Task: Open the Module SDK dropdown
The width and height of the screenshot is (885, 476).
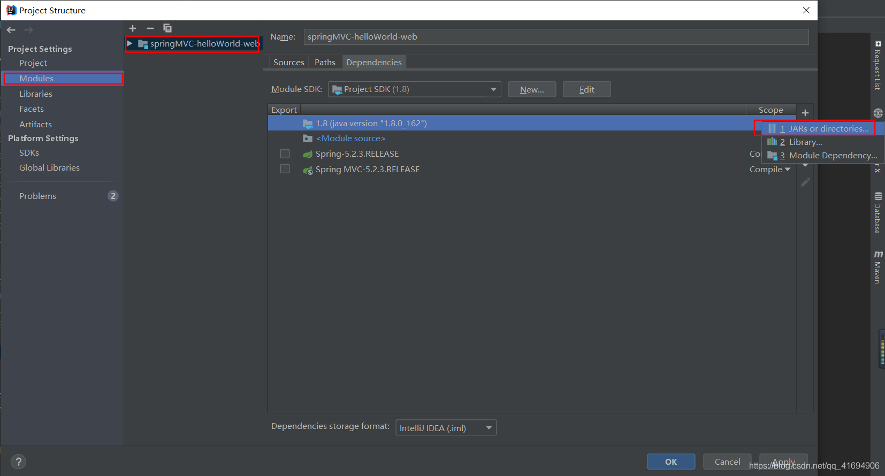Action: (414, 89)
